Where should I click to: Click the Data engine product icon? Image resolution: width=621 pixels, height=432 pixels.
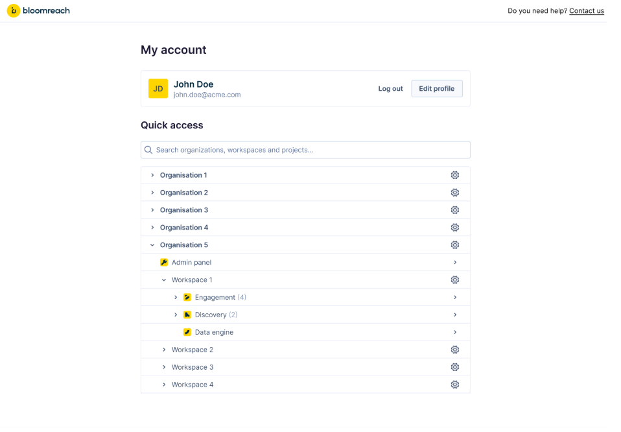tap(187, 332)
